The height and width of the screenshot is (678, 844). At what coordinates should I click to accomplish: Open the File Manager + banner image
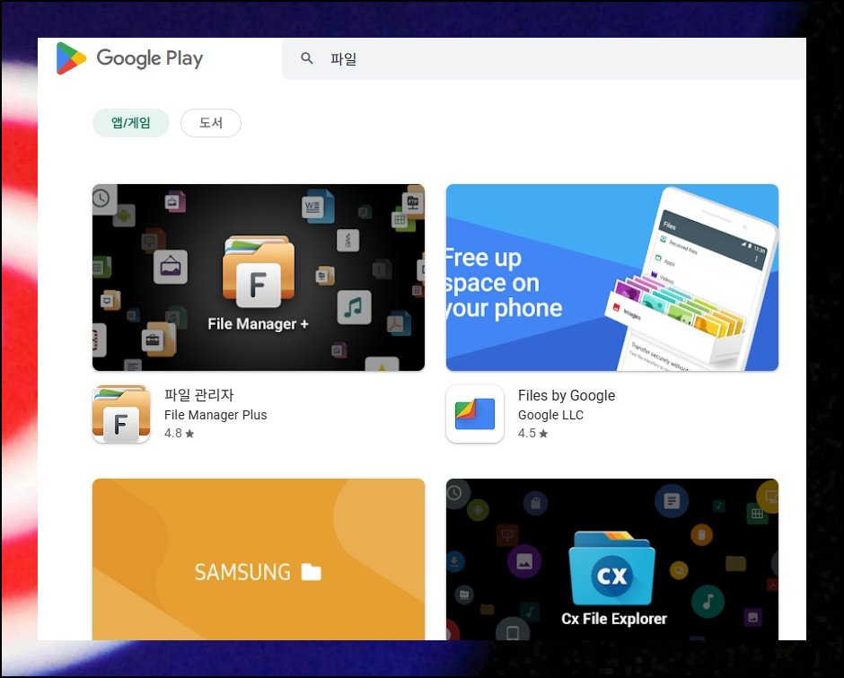pyautogui.click(x=259, y=277)
